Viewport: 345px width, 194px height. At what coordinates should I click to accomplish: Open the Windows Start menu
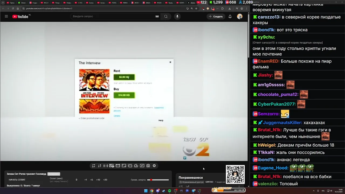pyautogui.click(x=146, y=191)
